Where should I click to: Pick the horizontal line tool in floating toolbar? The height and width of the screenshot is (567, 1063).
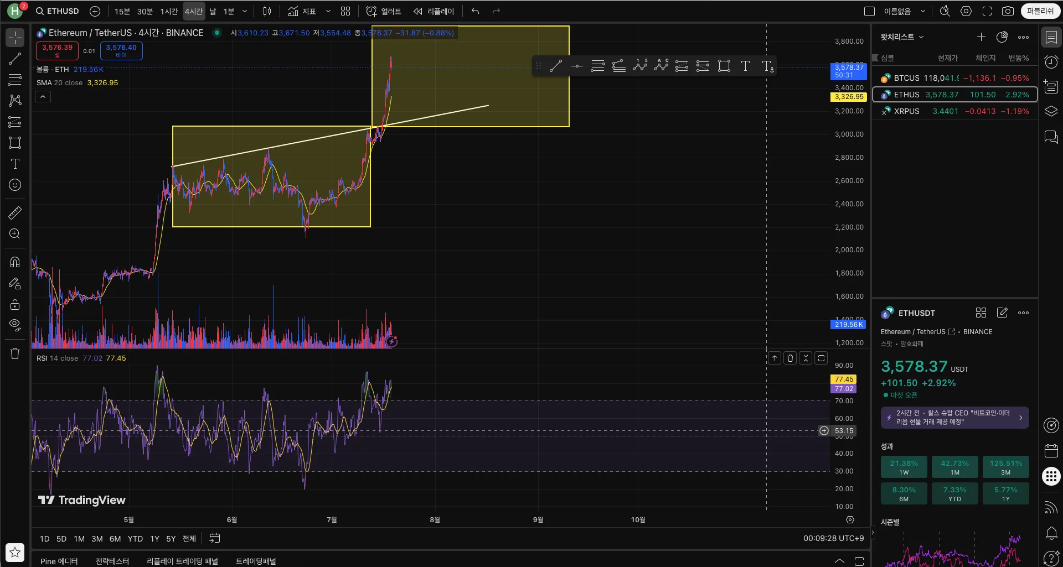(x=577, y=66)
